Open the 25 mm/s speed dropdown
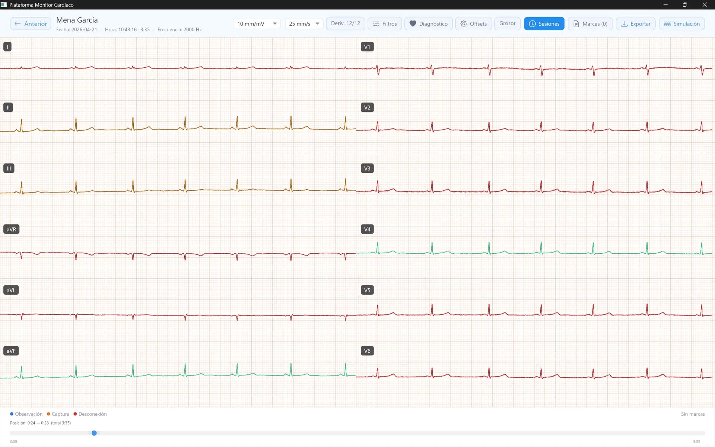The width and height of the screenshot is (715, 447). coord(304,23)
